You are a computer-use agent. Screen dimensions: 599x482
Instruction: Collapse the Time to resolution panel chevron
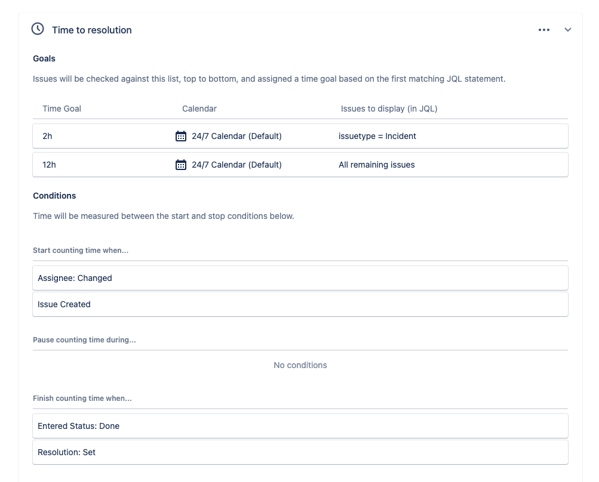(x=568, y=30)
